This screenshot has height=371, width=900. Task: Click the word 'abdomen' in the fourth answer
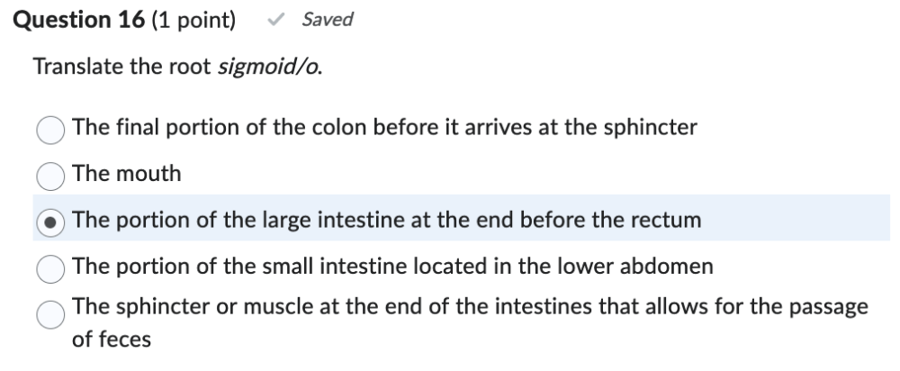pyautogui.click(x=671, y=267)
